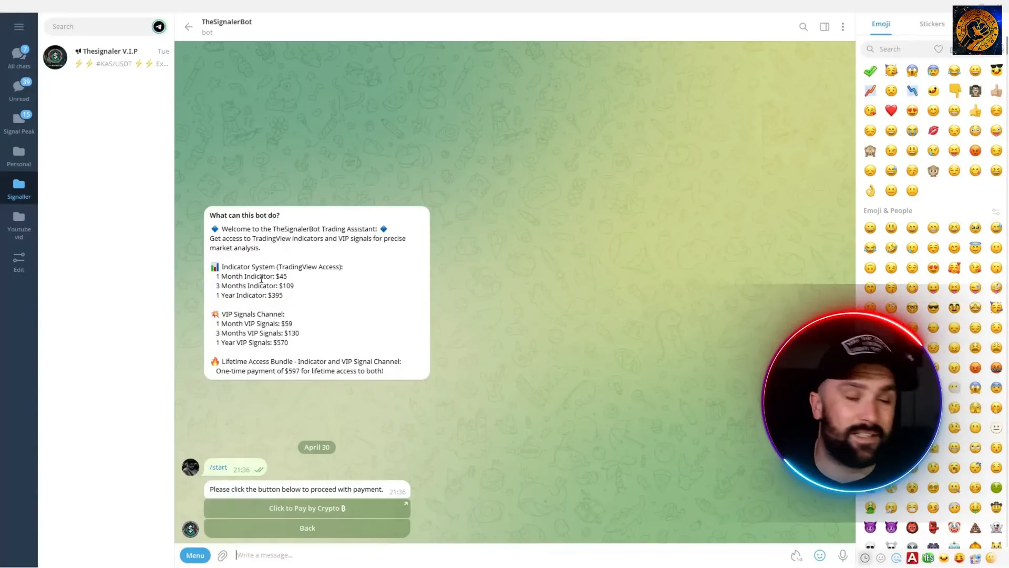Select the monkey face emoji
This screenshot has height=568, width=1009.
pyautogui.click(x=933, y=170)
